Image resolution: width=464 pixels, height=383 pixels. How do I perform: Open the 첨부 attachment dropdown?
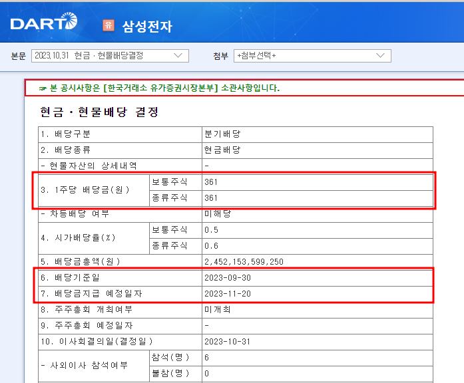tap(312, 56)
